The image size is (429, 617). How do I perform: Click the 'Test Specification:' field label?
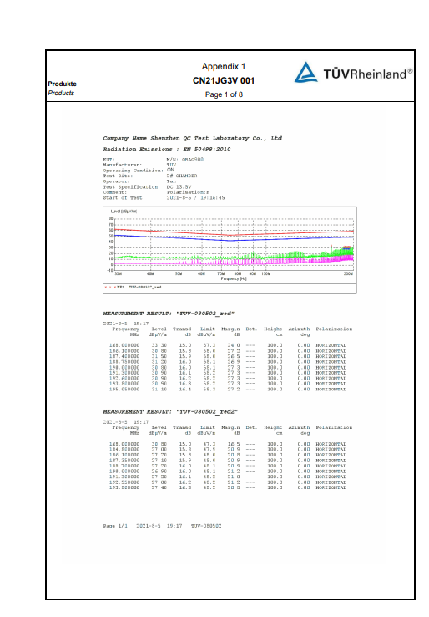pos(131,187)
